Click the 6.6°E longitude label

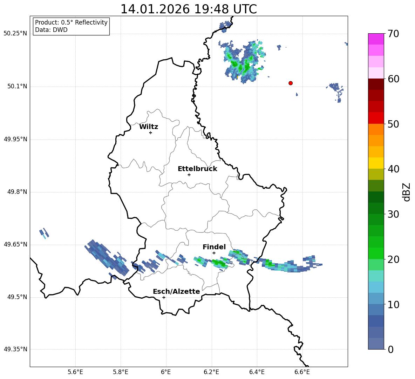click(302, 372)
